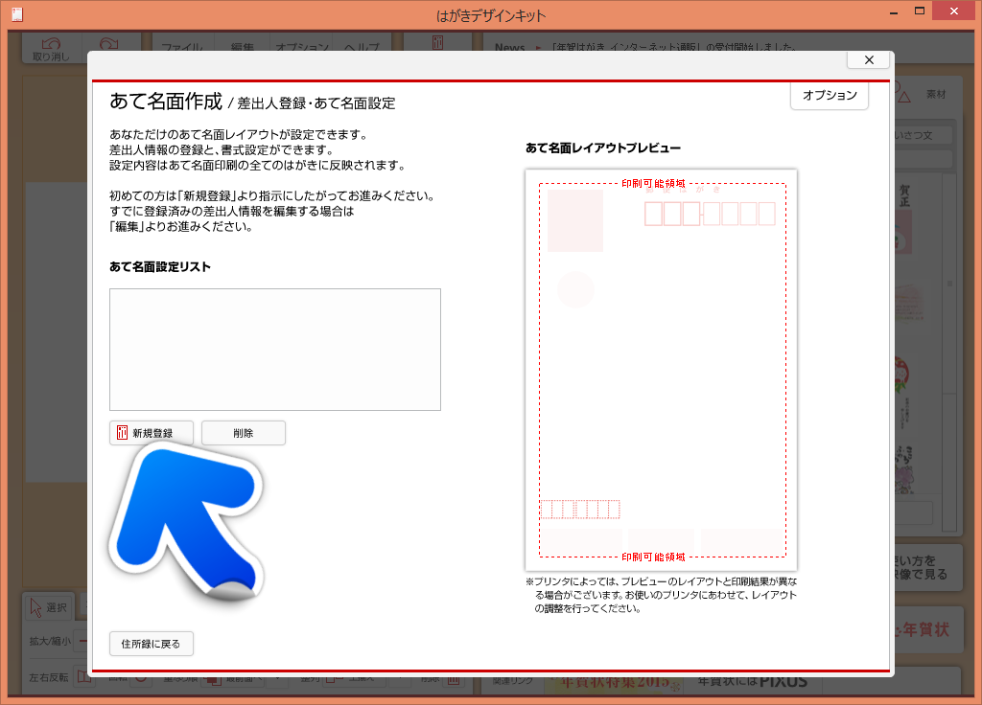
Task: Click the 新規登録 button
Action: point(152,433)
